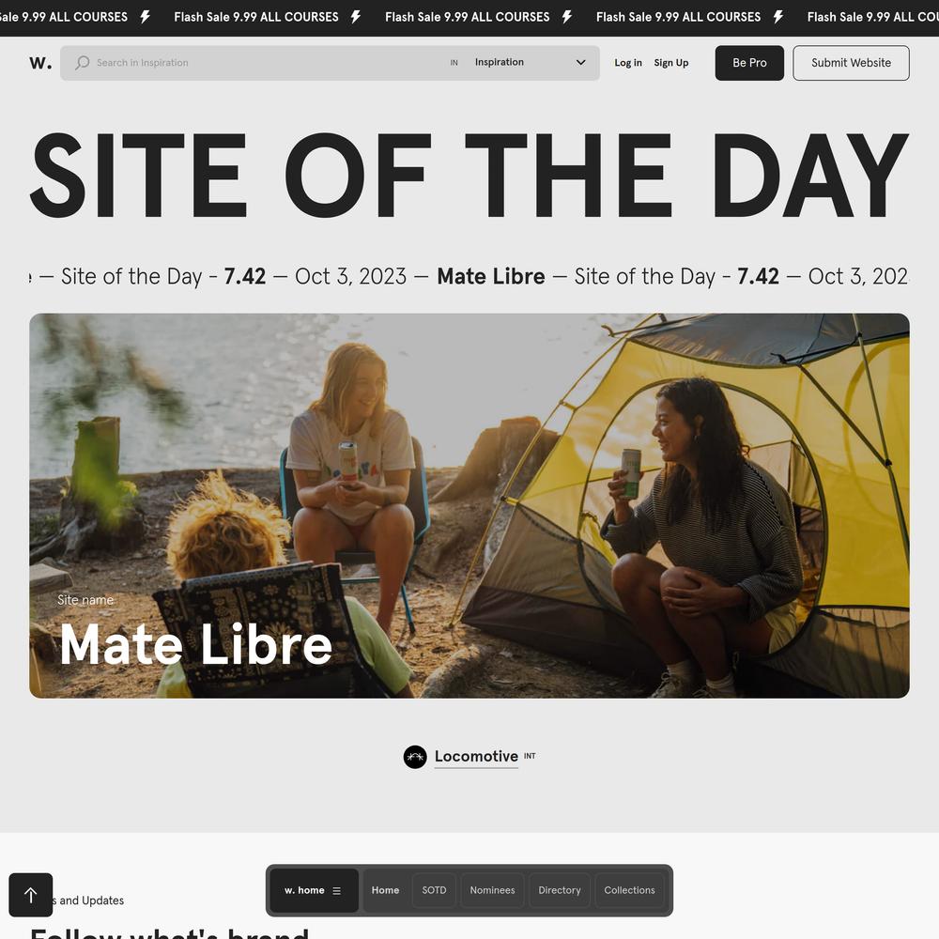Open the 'w. home' navigation menu
The height and width of the screenshot is (939, 939).
pos(314,890)
